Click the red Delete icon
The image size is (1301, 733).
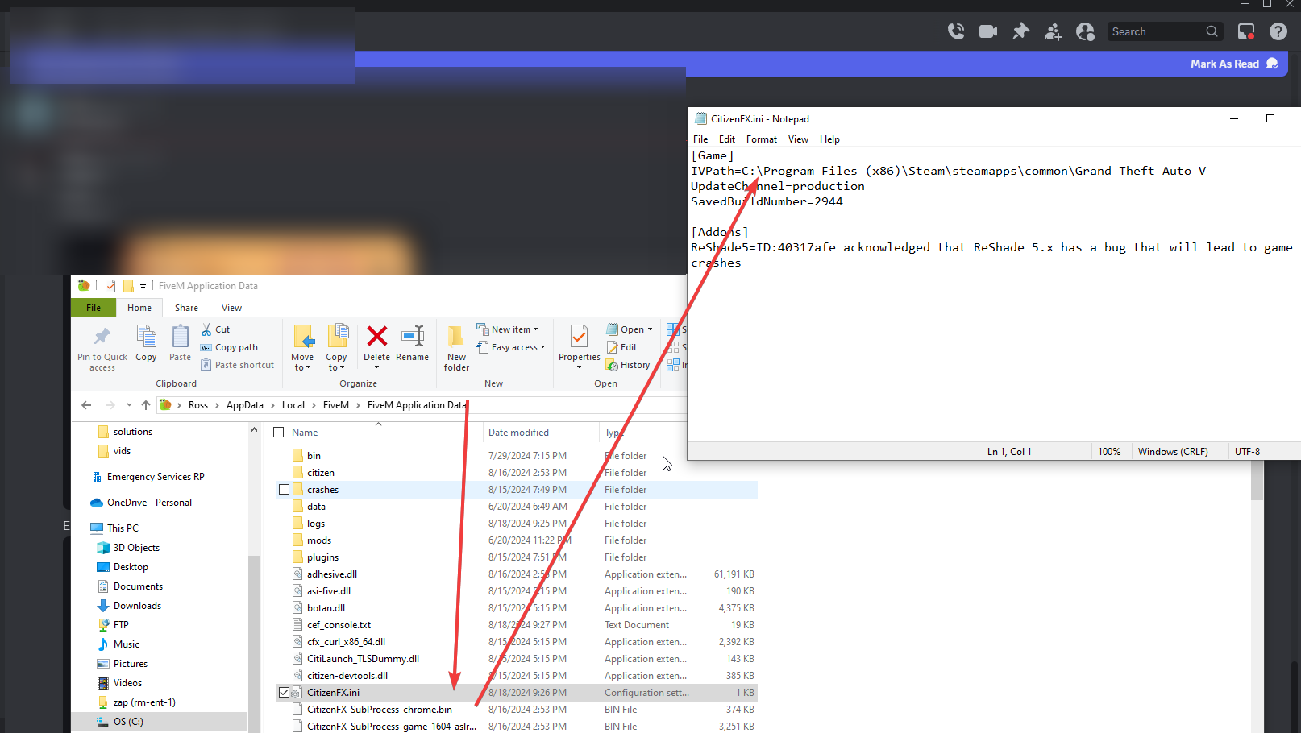[376, 336]
